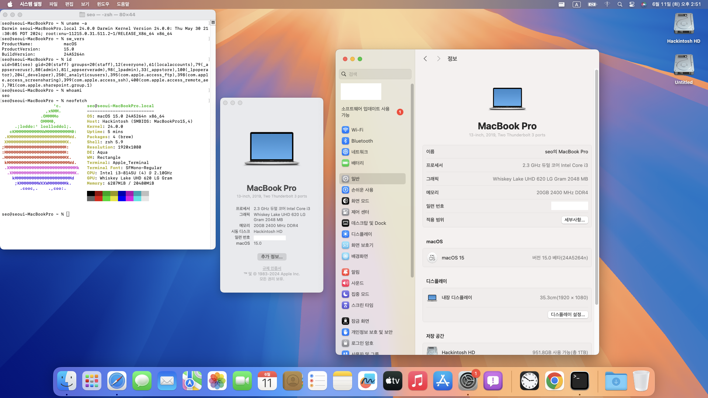
Task: Open 제어 센터 settings
Action: pyautogui.click(x=372, y=212)
